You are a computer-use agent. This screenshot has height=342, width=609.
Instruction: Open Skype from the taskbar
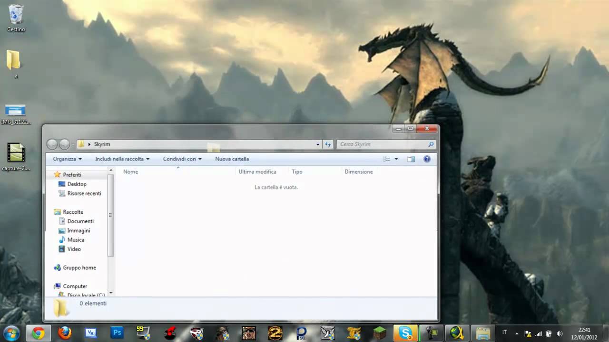[x=406, y=333]
